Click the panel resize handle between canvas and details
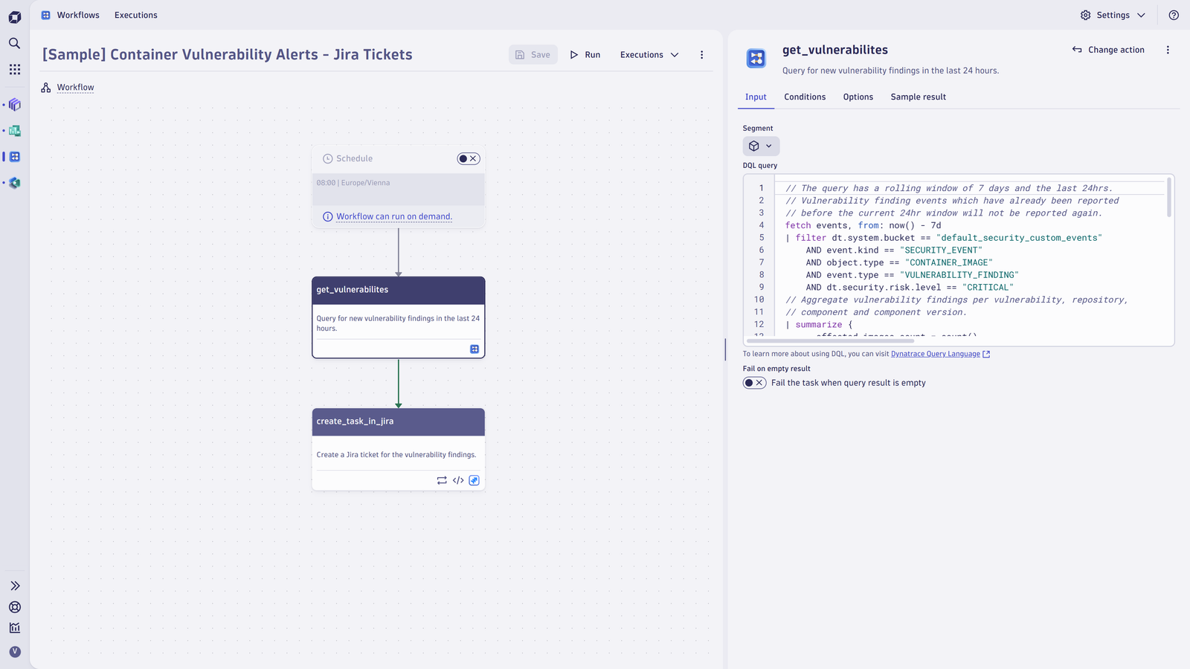The height and width of the screenshot is (669, 1190). point(725,349)
